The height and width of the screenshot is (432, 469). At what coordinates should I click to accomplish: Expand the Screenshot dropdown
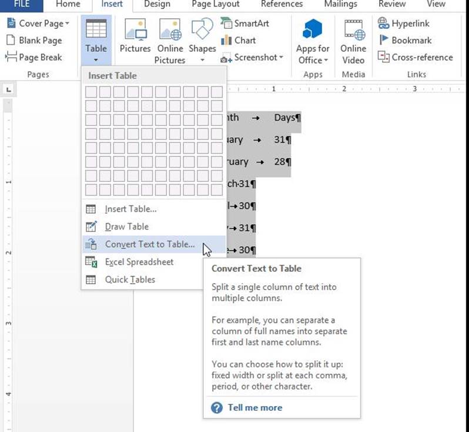[253, 58]
